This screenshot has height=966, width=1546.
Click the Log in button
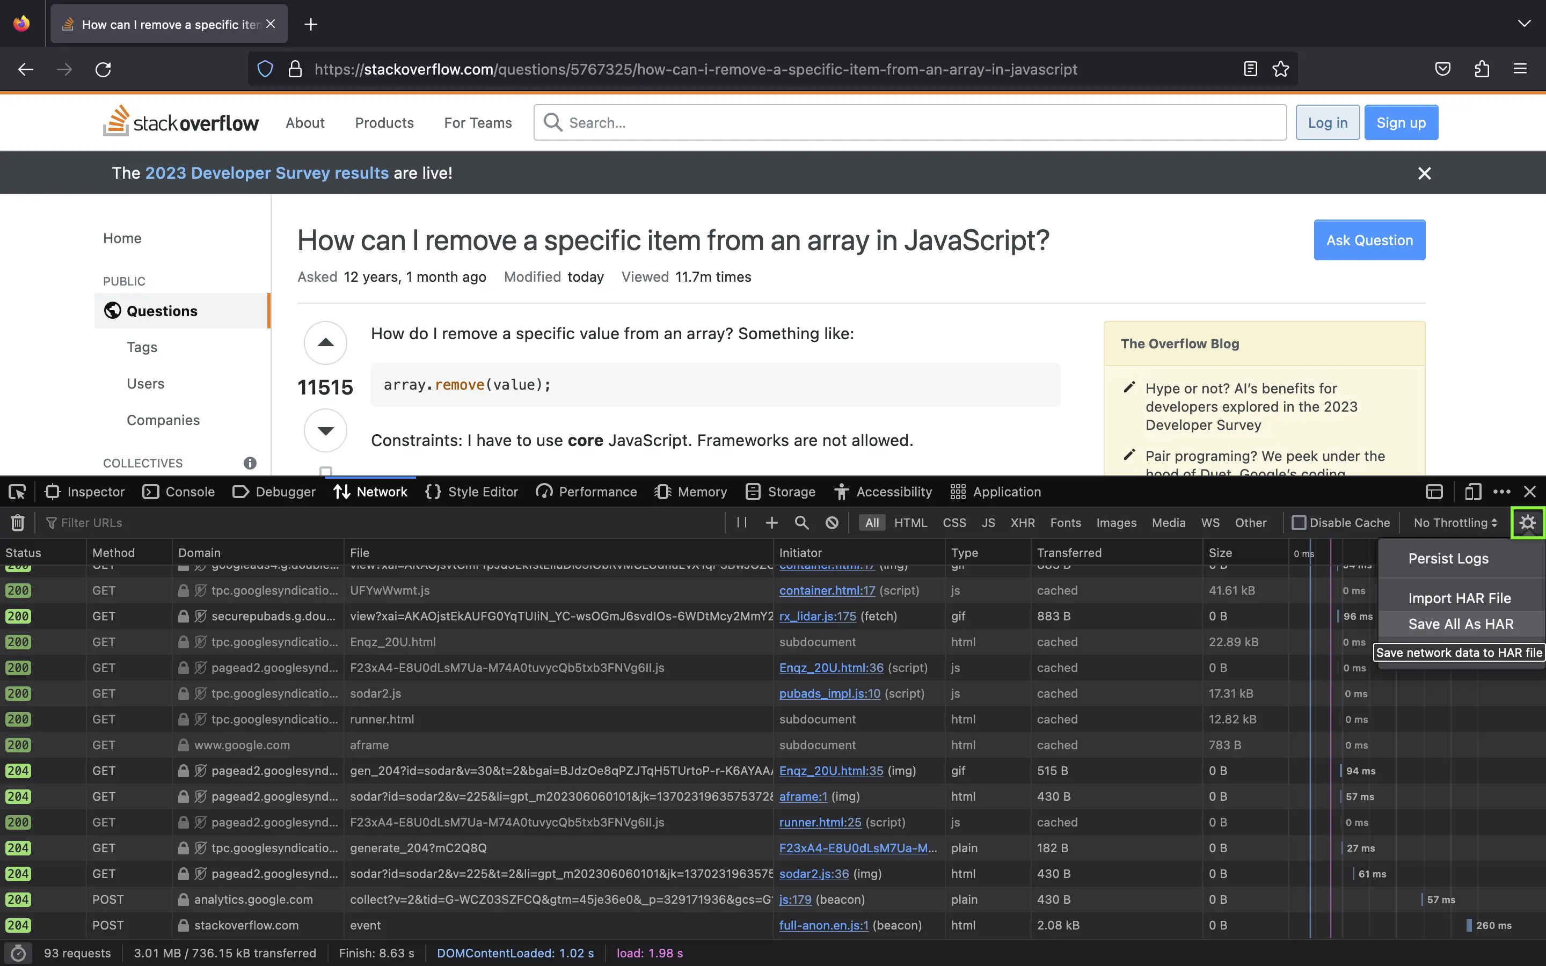pos(1328,123)
